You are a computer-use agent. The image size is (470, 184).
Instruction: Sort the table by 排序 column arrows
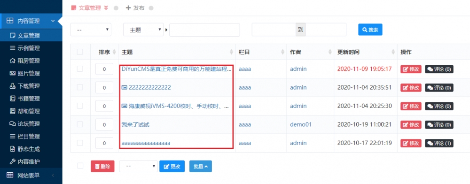(114, 52)
